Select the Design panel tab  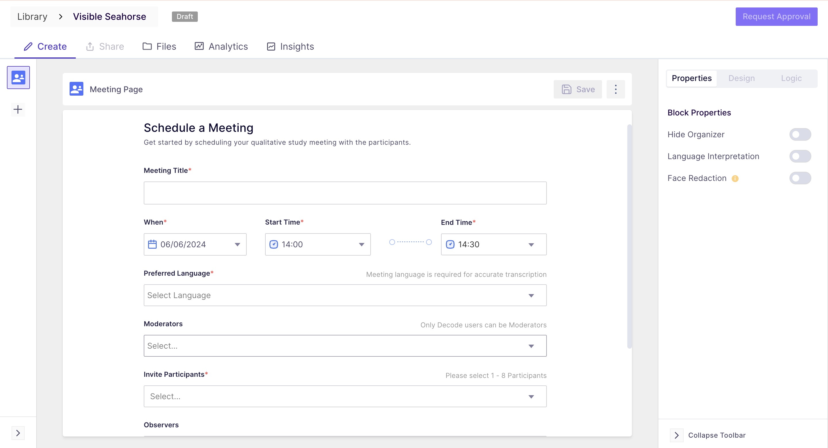pos(741,78)
